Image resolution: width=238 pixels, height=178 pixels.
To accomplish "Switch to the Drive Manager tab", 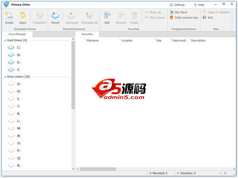I will [x=17, y=34].
